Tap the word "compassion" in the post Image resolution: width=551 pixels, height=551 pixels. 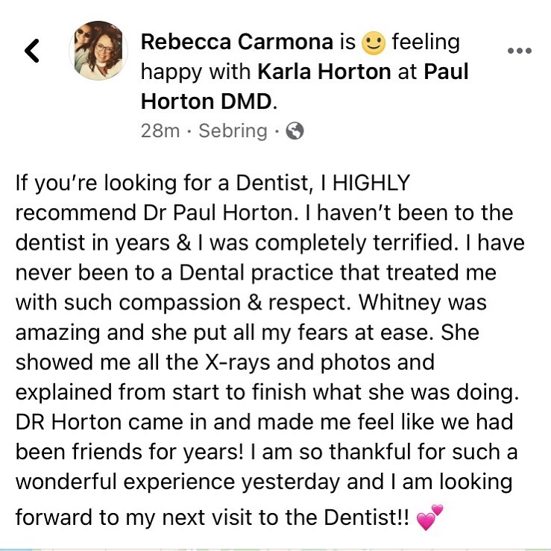click(x=179, y=302)
